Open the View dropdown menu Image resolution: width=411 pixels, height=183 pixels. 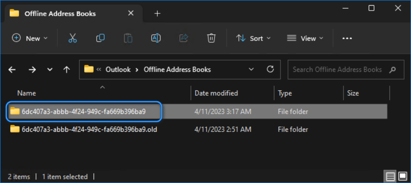click(x=305, y=38)
